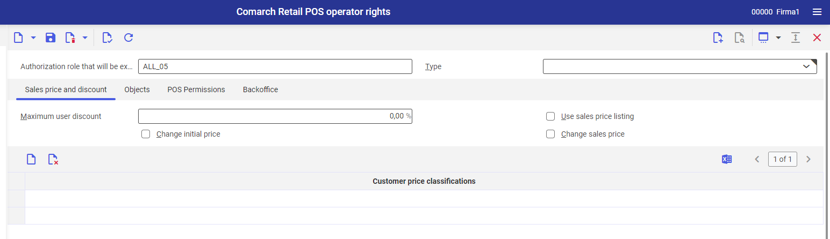Open the Backoffice tab
830x239 pixels.
pos(260,89)
